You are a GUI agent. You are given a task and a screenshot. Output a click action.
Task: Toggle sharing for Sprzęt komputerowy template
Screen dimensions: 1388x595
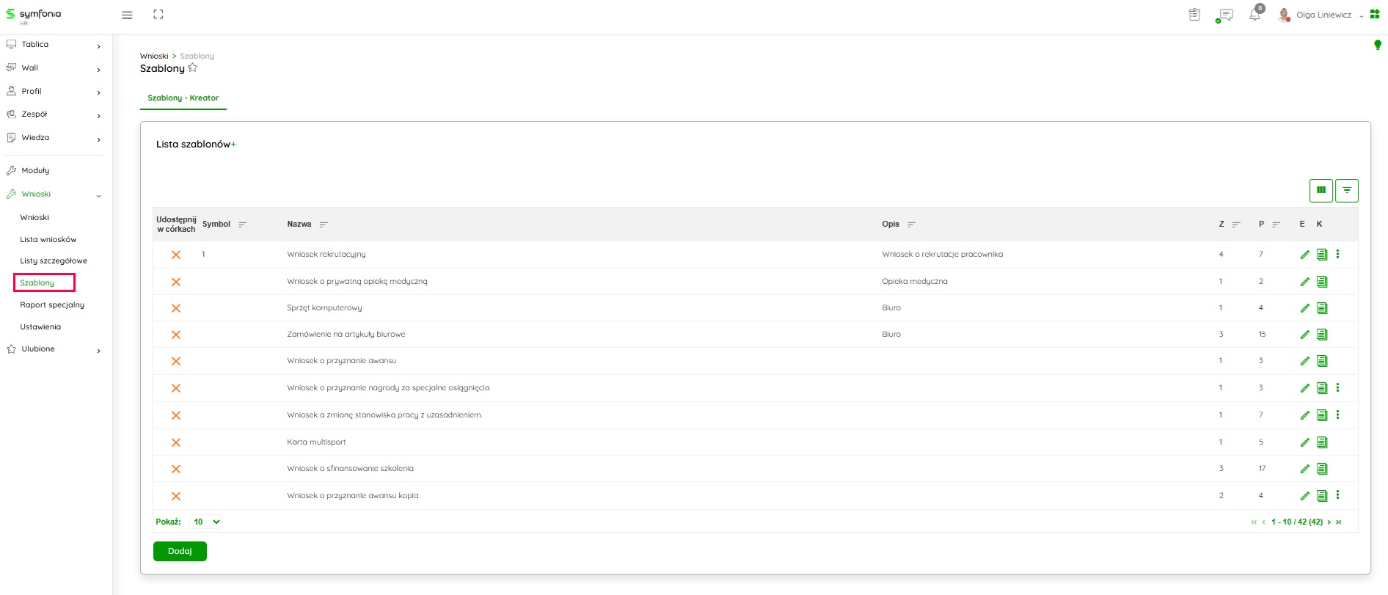pyautogui.click(x=176, y=308)
